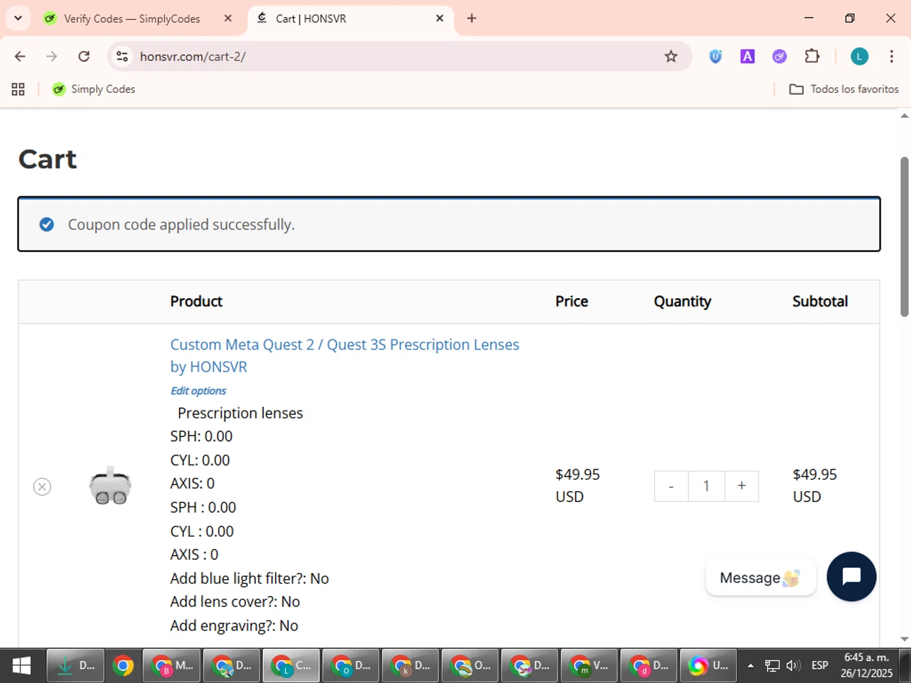The image size is (911, 683).
Task: Click the Edit options link
Action: coord(198,391)
